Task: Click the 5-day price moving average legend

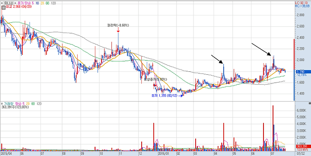Action: 33,3
